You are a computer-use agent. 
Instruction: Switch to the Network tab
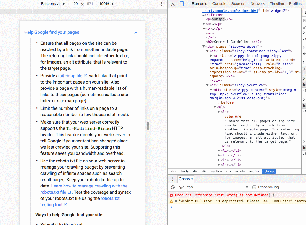point(257,4)
